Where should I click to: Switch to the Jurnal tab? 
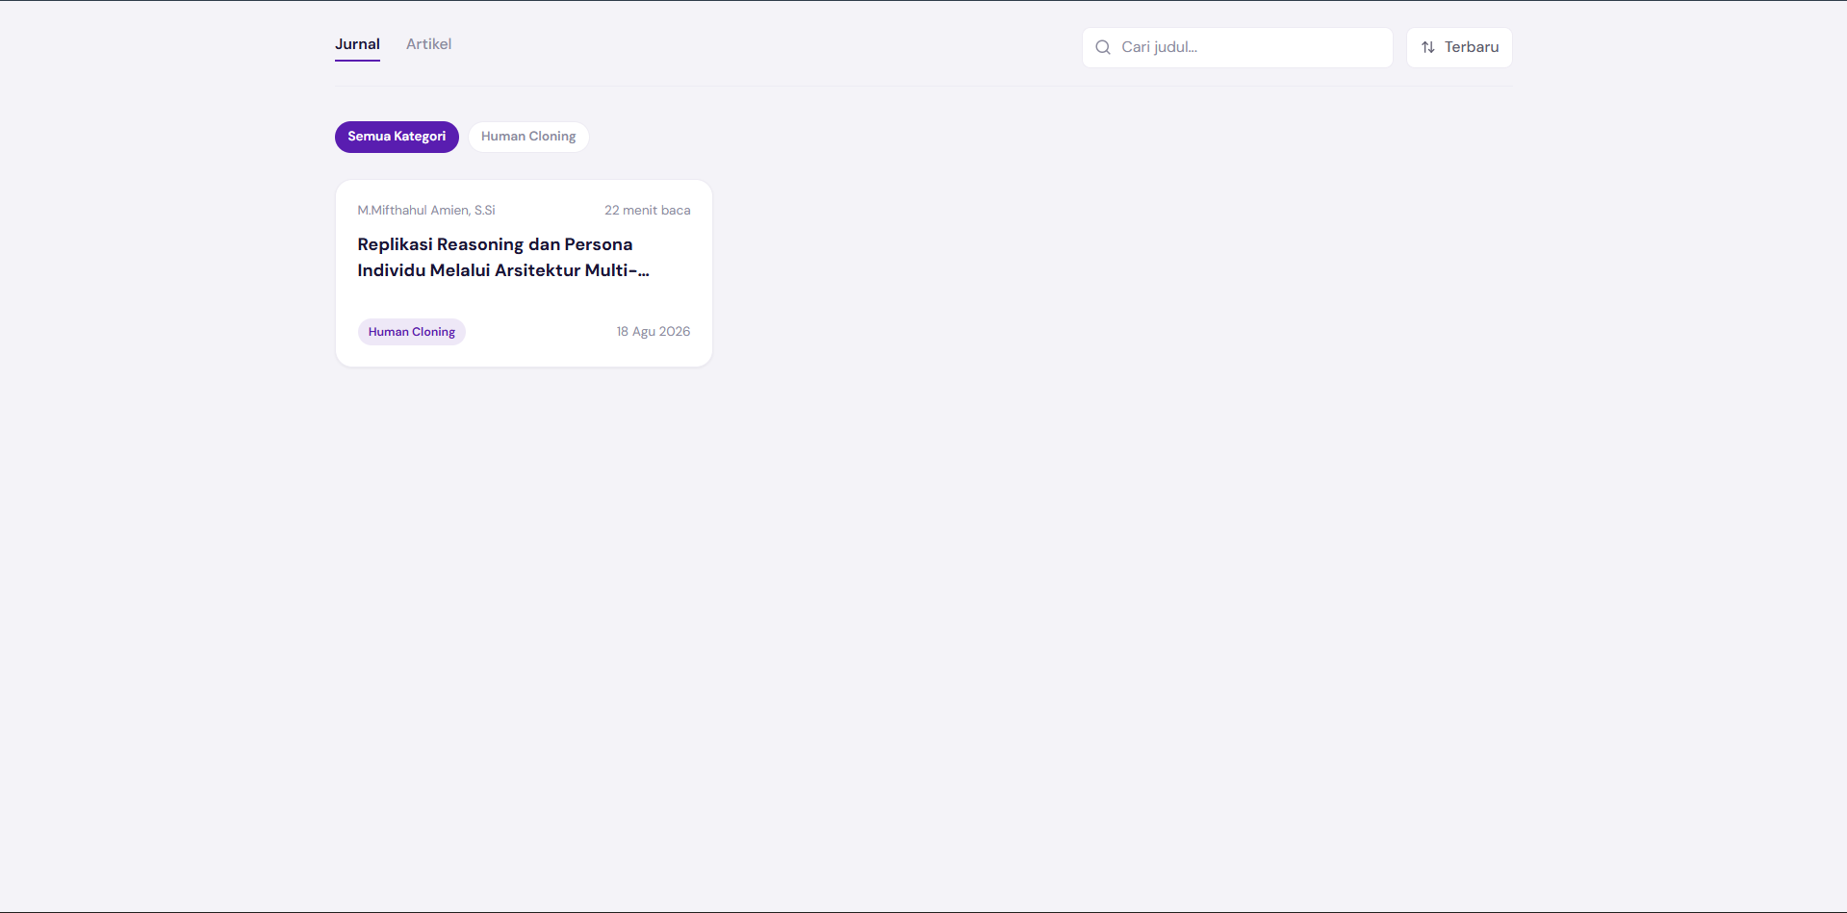357,44
